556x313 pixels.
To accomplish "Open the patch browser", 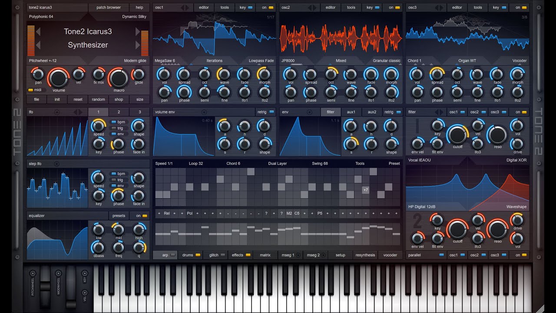I will click(x=109, y=7).
